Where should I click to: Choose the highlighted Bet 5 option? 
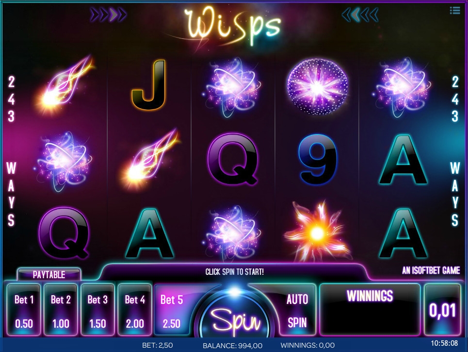172,310
